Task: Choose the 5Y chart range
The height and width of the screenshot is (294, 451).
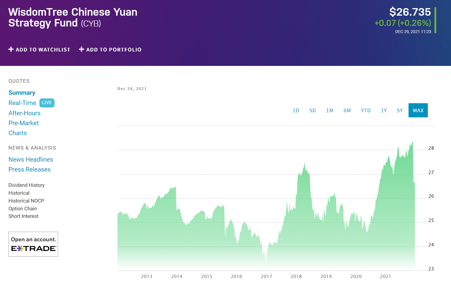Action: coord(400,110)
